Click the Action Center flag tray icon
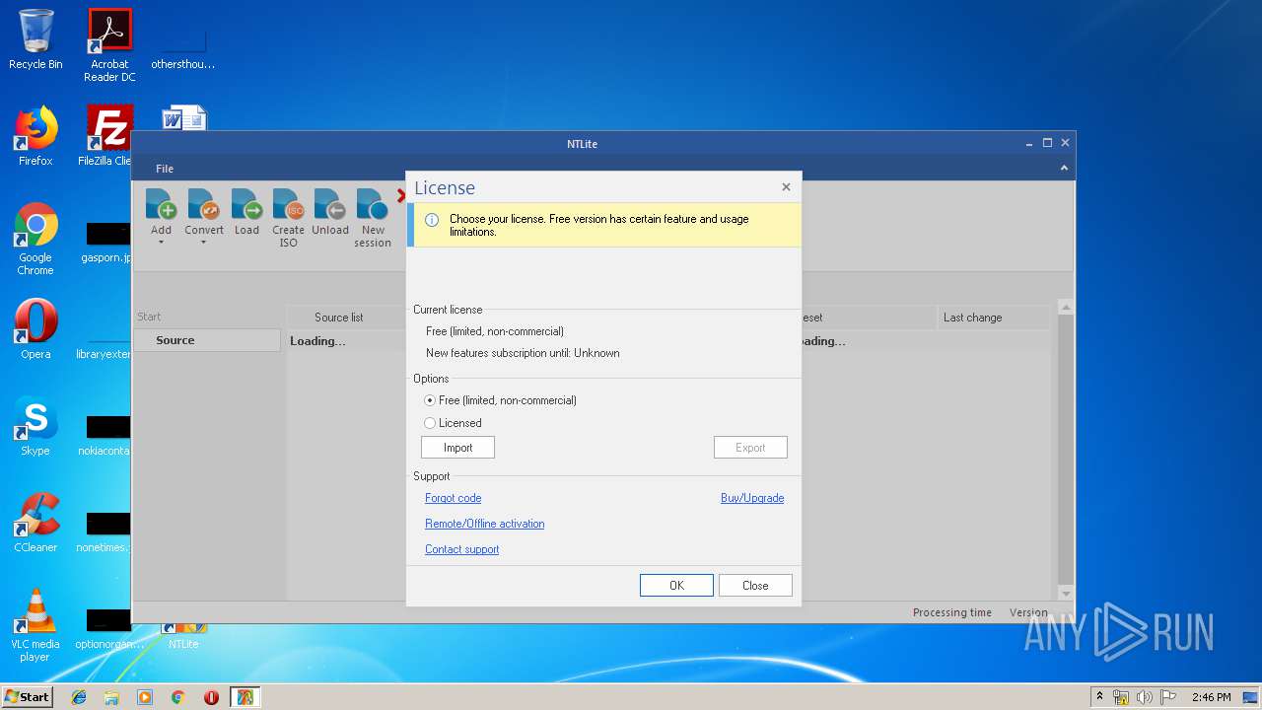The width and height of the screenshot is (1262, 710). point(1167,697)
